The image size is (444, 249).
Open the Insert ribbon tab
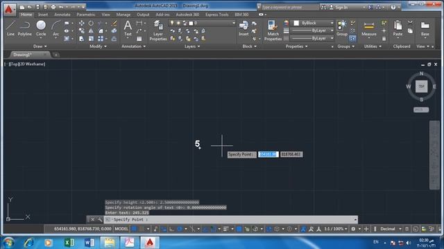pyautogui.click(x=43, y=15)
